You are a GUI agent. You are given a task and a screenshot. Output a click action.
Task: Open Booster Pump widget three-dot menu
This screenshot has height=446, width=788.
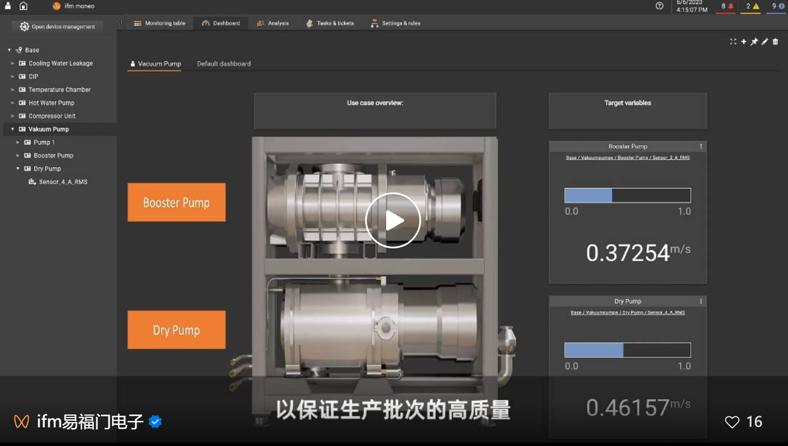click(x=701, y=146)
